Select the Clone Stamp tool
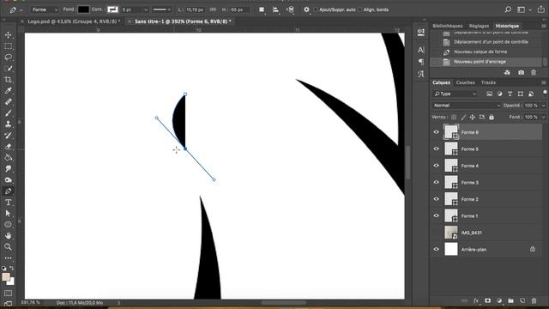Viewport: 549px width, 309px height. click(8, 124)
